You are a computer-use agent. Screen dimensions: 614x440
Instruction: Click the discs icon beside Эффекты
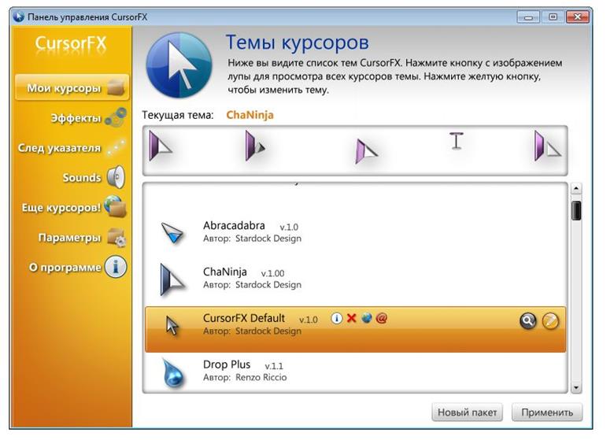click(x=116, y=117)
